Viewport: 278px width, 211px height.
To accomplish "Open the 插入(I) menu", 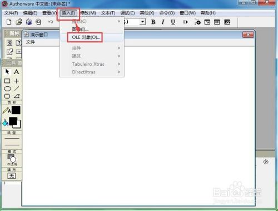I will (68, 13).
